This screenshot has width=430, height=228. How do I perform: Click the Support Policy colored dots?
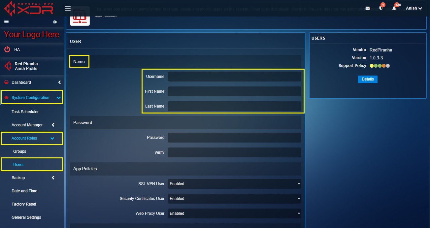[x=380, y=66]
